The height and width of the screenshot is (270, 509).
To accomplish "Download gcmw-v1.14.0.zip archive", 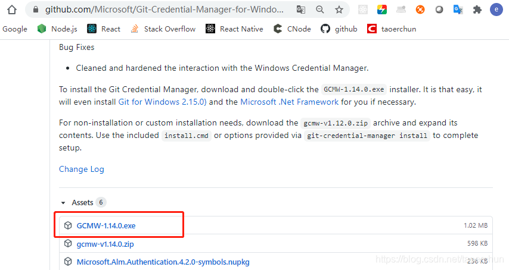I will tap(105, 244).
